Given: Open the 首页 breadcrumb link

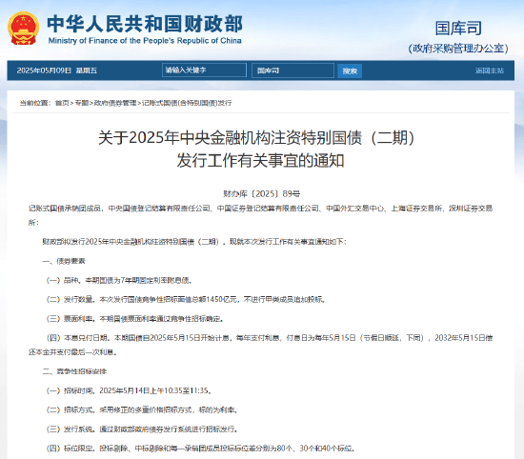Looking at the screenshot, I should [x=62, y=103].
